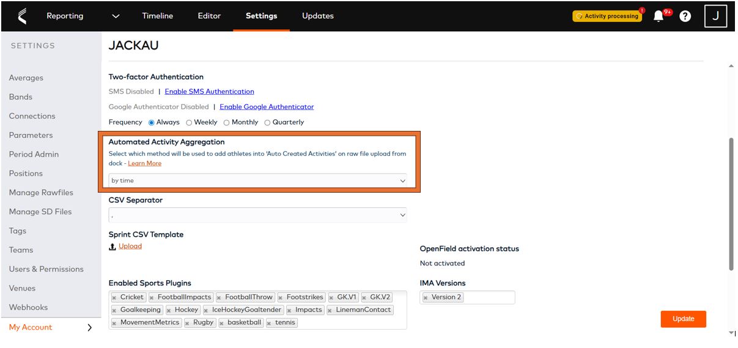Open Venues settings
738x348 pixels.
coord(22,288)
